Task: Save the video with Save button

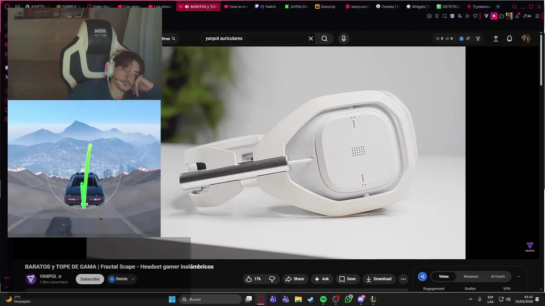Action: (x=347, y=279)
